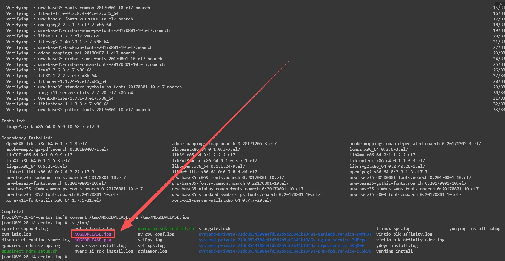Click the systemd-private php-fpm.service directory entry
The width and height of the screenshot is (505, 261).
285,251
